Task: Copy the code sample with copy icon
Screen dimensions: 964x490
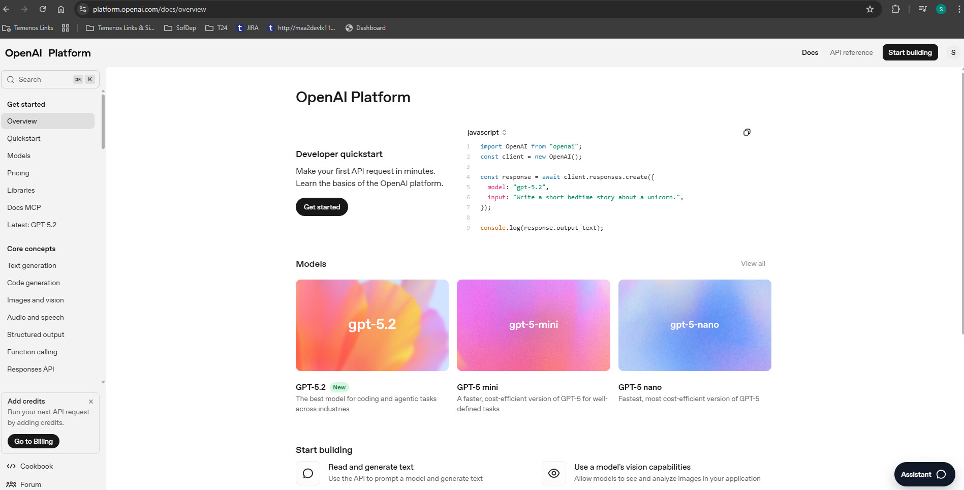Action: tap(747, 132)
